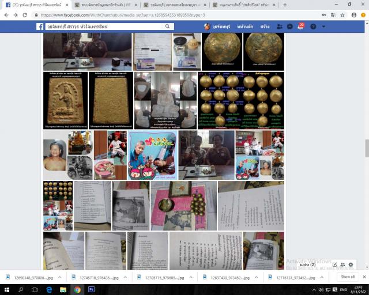Open File Explorer from taskbar
The width and height of the screenshot is (369, 295).
point(63,290)
